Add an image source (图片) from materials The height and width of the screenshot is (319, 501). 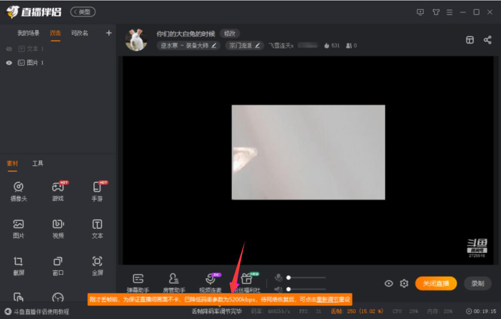[x=18, y=229]
